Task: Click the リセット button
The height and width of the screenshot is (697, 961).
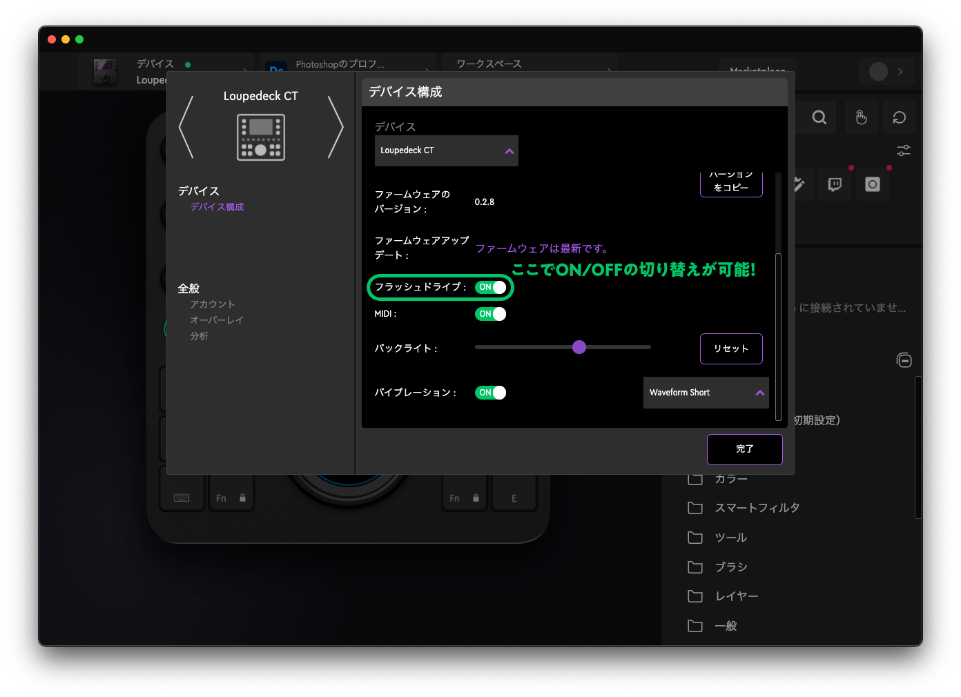Action: [x=731, y=348]
